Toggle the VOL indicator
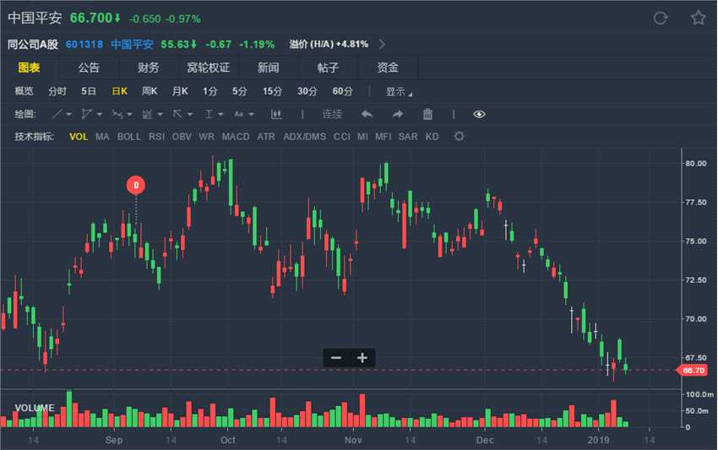 (79, 136)
